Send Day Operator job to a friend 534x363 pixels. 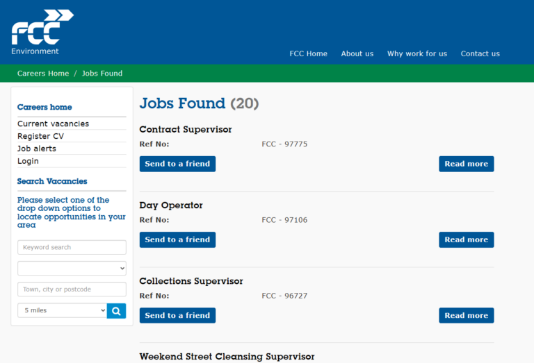[x=177, y=239]
